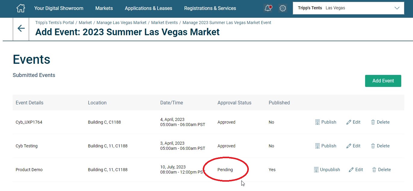Click publish icon for Cyb_UXP1764 row

pos(317,122)
